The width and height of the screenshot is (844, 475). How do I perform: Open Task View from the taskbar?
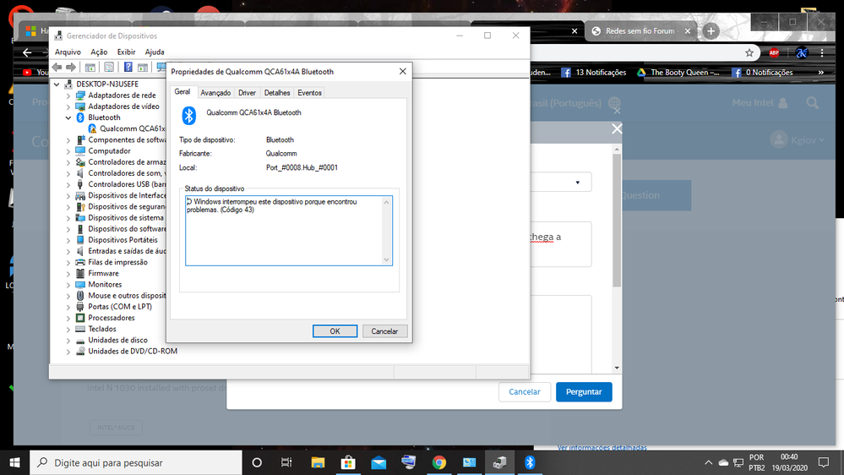click(x=286, y=462)
